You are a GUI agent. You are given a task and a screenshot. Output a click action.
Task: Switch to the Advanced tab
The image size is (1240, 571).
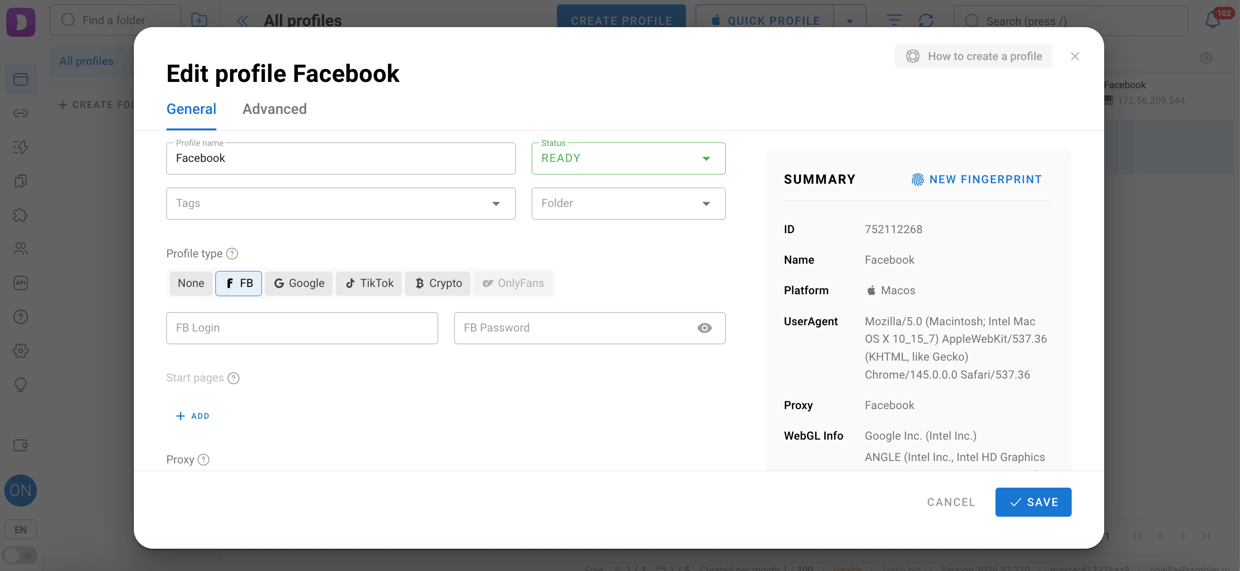pyautogui.click(x=274, y=109)
